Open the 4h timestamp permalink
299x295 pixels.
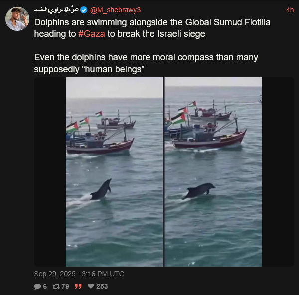[x=290, y=10]
